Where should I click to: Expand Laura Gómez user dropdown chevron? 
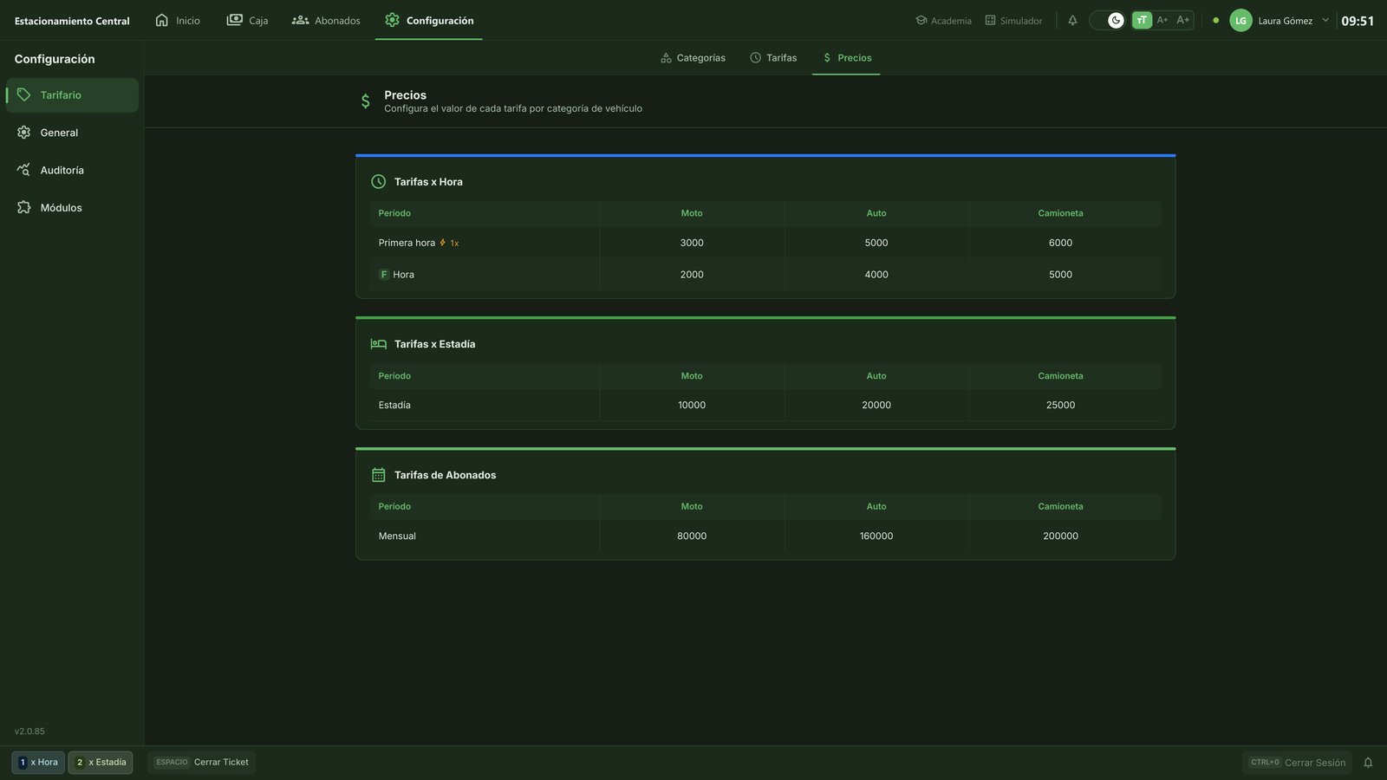click(x=1325, y=20)
